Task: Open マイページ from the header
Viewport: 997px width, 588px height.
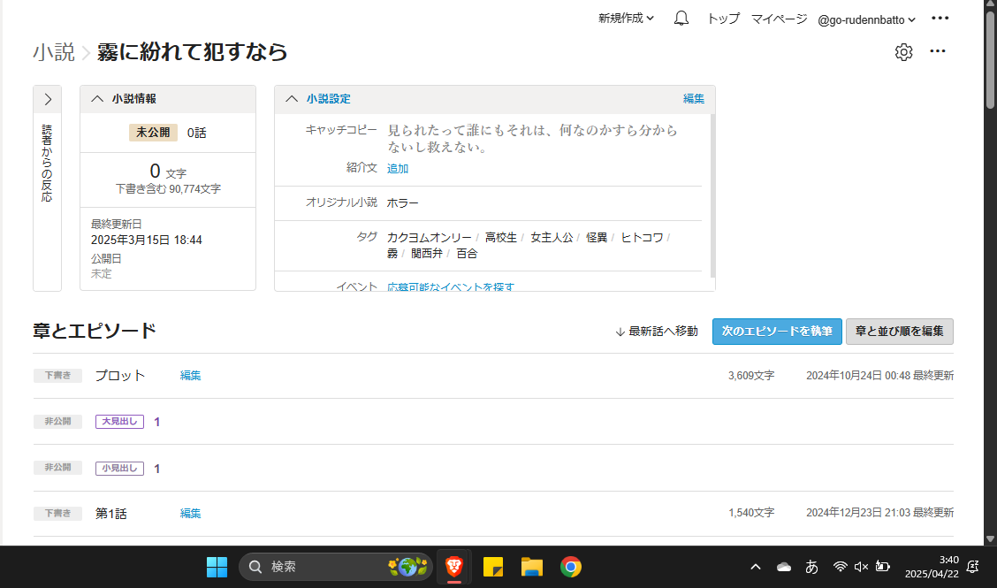Action: click(779, 19)
